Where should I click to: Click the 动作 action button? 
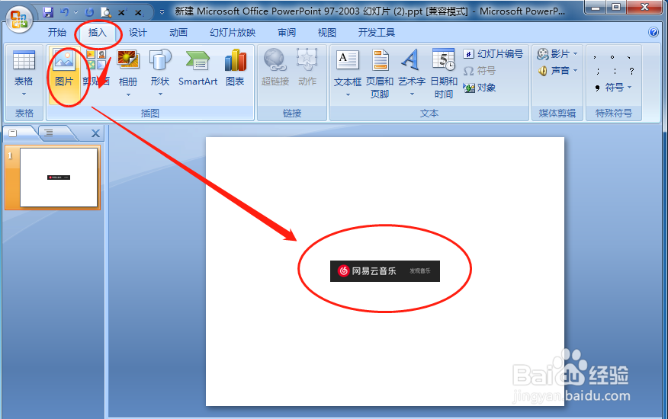pos(307,68)
